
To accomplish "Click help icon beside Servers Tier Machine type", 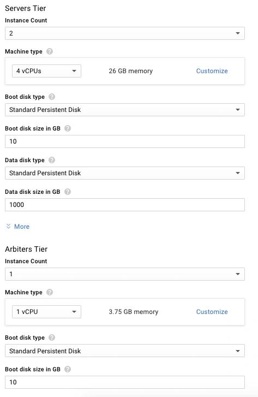I will coord(50,51).
